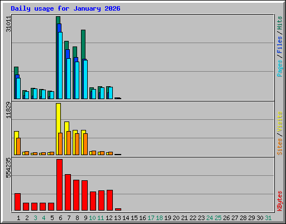
Task: Click day label 19 on the x-axis
Action: coord(168,218)
